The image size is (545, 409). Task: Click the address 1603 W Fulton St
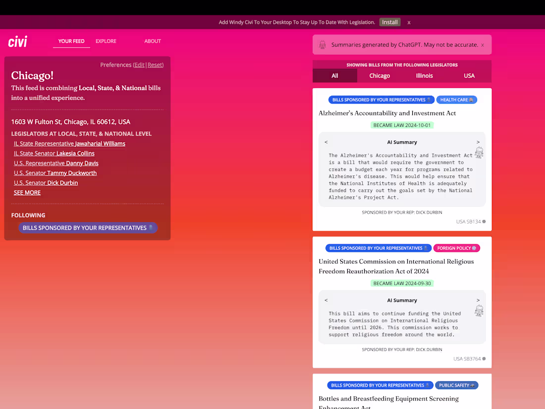tap(70, 122)
